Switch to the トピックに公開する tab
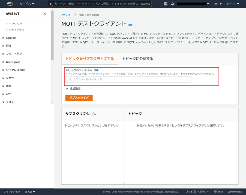The height and width of the screenshot is (195, 246). point(137,59)
